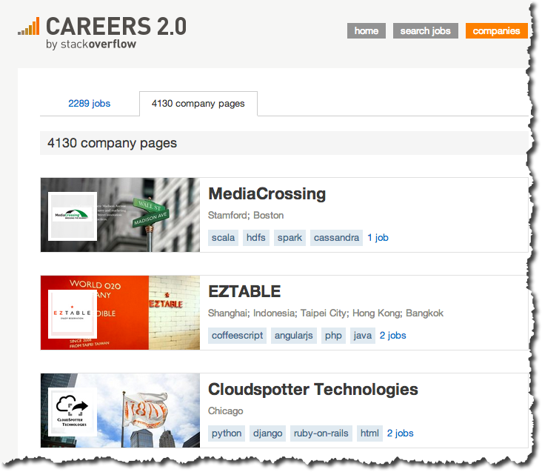Image resolution: width=542 pixels, height=472 pixels.
Task: Open the EZTABLE company title
Action: (x=244, y=291)
